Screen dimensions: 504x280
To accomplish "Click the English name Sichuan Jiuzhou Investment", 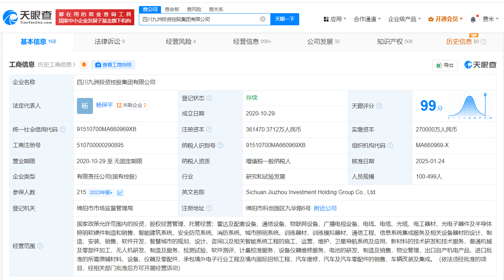I will click(x=311, y=192).
